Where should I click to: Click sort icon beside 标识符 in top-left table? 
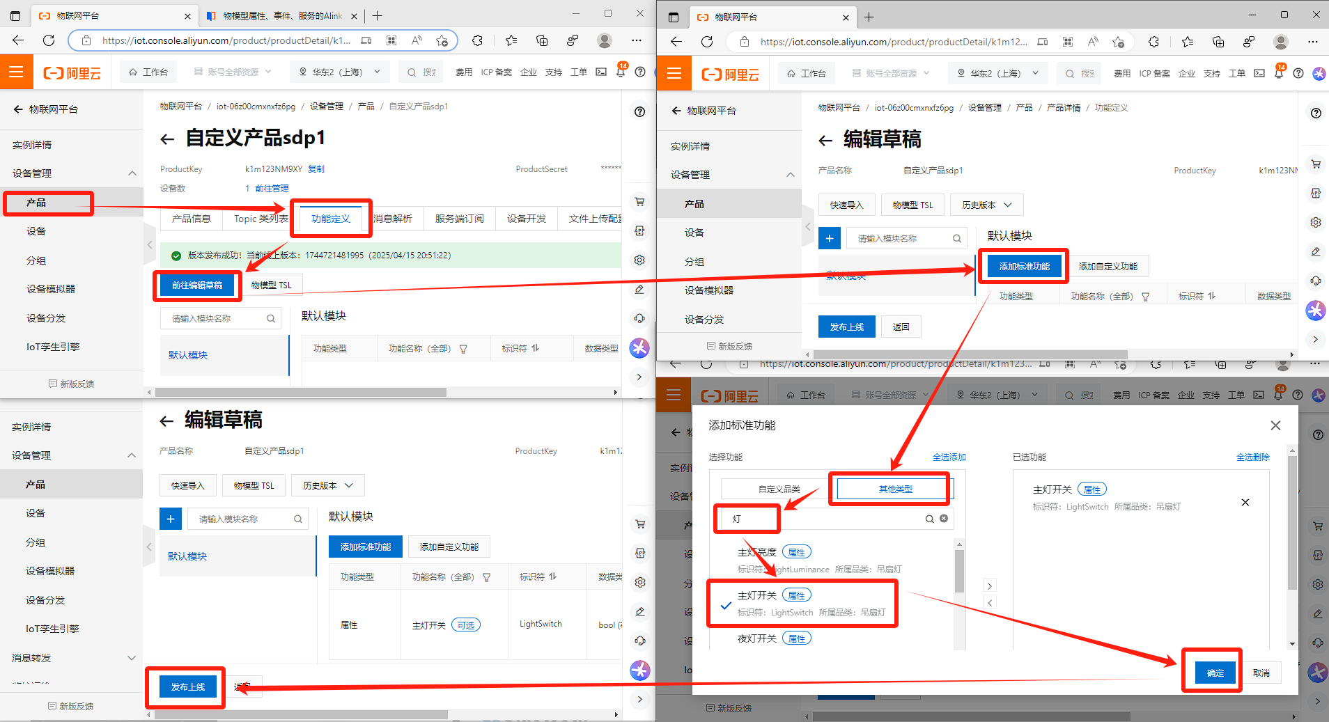pyautogui.click(x=535, y=348)
